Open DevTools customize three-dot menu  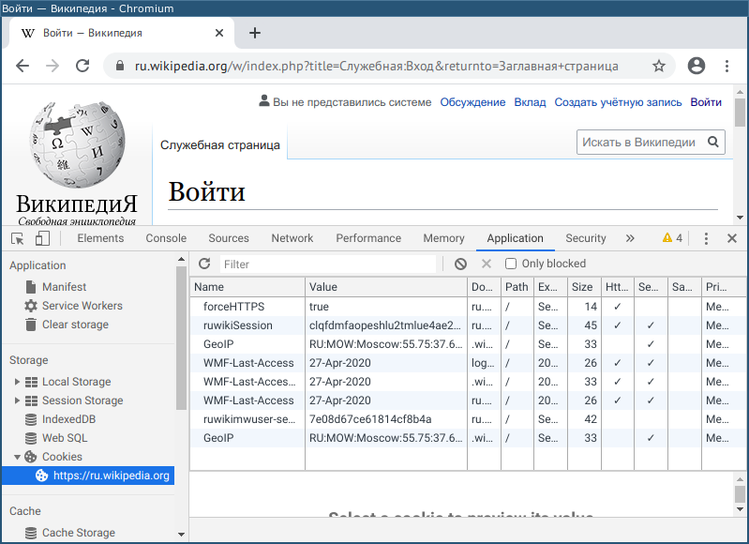(x=706, y=238)
